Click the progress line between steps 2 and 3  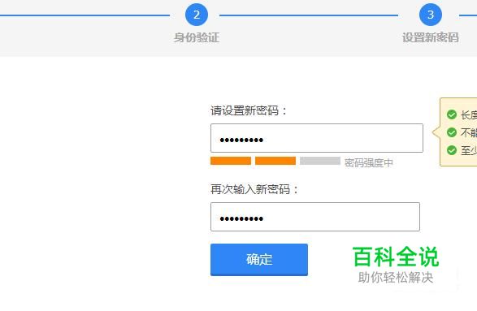tap(309, 15)
